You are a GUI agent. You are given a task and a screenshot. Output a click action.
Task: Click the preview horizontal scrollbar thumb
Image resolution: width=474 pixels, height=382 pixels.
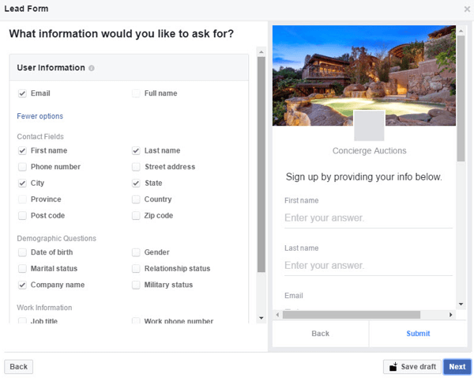(352, 315)
